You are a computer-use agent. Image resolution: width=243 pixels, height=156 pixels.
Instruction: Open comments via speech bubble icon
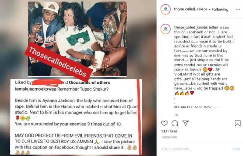[175, 123]
